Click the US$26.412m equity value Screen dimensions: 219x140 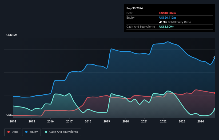click(x=168, y=18)
